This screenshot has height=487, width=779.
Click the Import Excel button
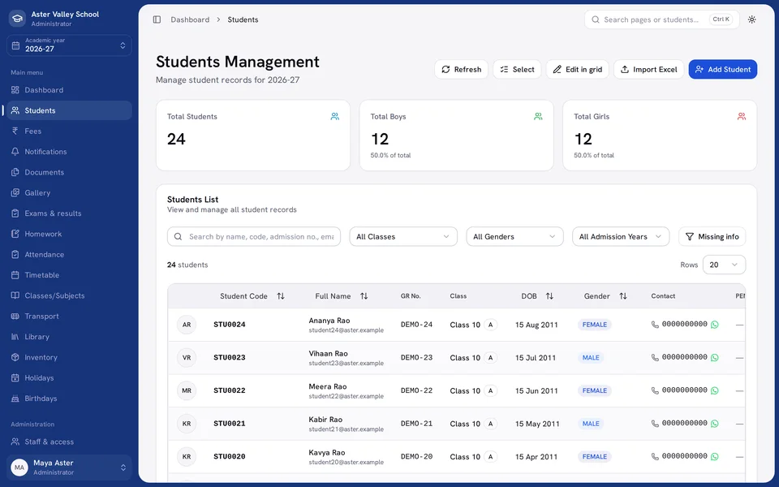coord(649,69)
